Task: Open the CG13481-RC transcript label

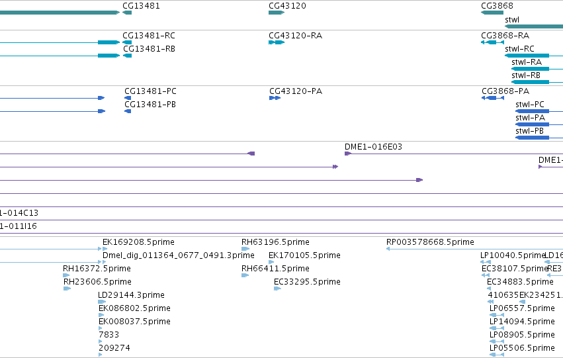Action: [x=149, y=36]
